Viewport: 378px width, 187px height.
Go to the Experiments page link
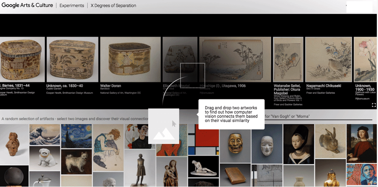point(72,6)
